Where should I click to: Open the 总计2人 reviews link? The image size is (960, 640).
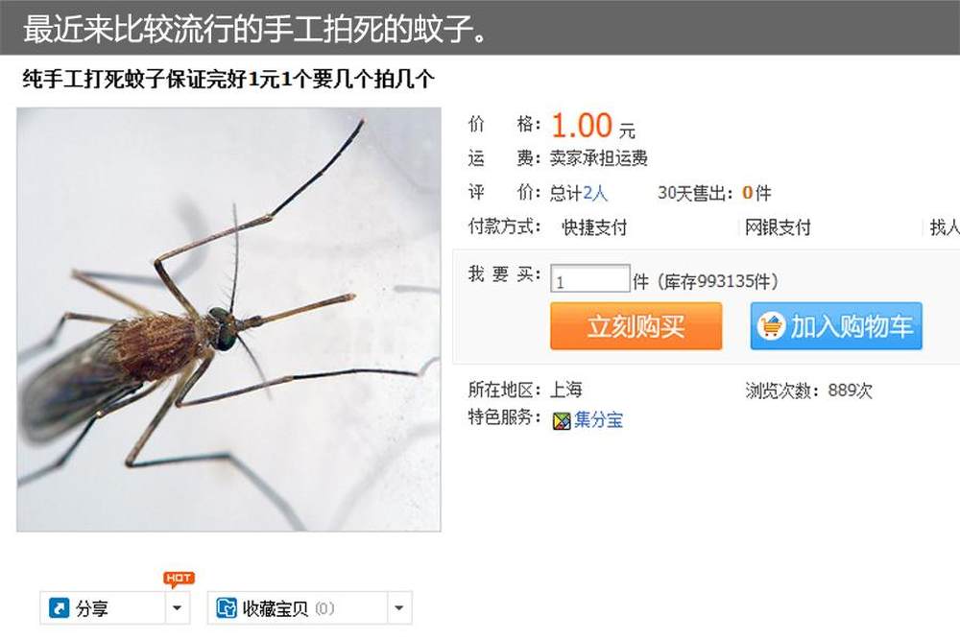click(579, 194)
